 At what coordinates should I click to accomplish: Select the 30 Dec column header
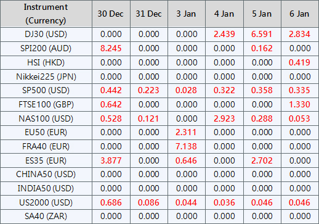tap(111, 14)
